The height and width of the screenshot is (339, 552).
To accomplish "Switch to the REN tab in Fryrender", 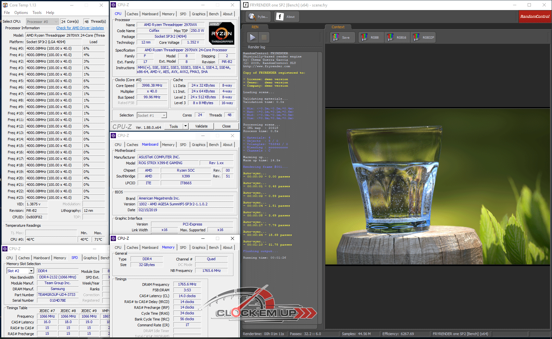I will 255,27.
